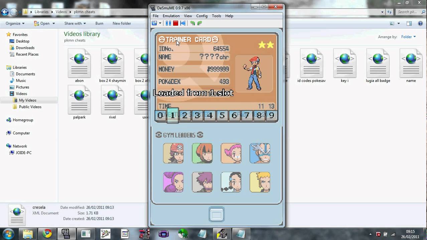Open the id codes pokesav file
427x240 pixels.
pyautogui.click(x=311, y=66)
